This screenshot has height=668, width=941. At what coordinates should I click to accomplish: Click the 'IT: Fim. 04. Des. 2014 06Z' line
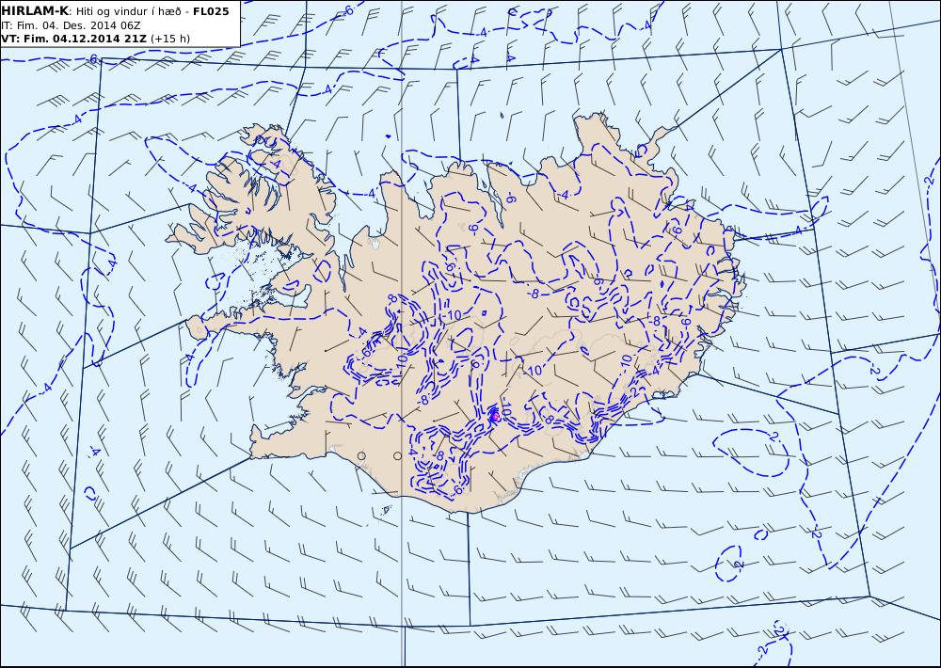[71, 25]
